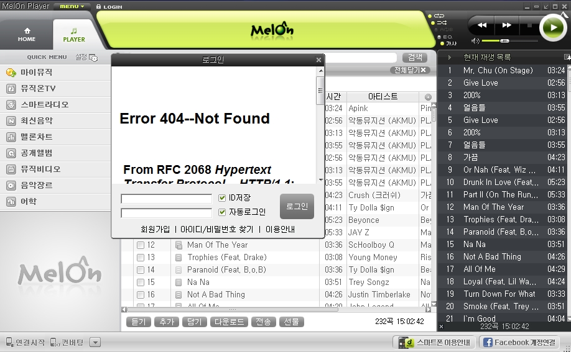Click the 듣기 listen button
Image resolution: width=571 pixels, height=352 pixels.
pyautogui.click(x=138, y=322)
